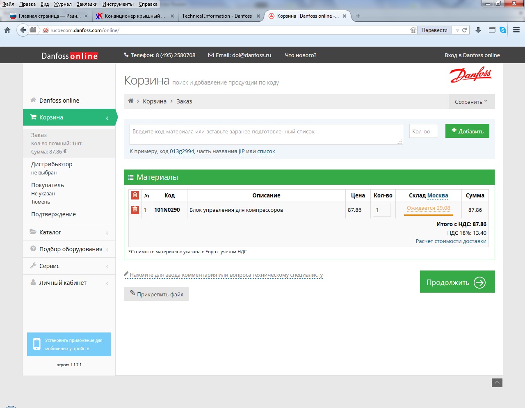Click the reader/home icon in the address bar

413,30
